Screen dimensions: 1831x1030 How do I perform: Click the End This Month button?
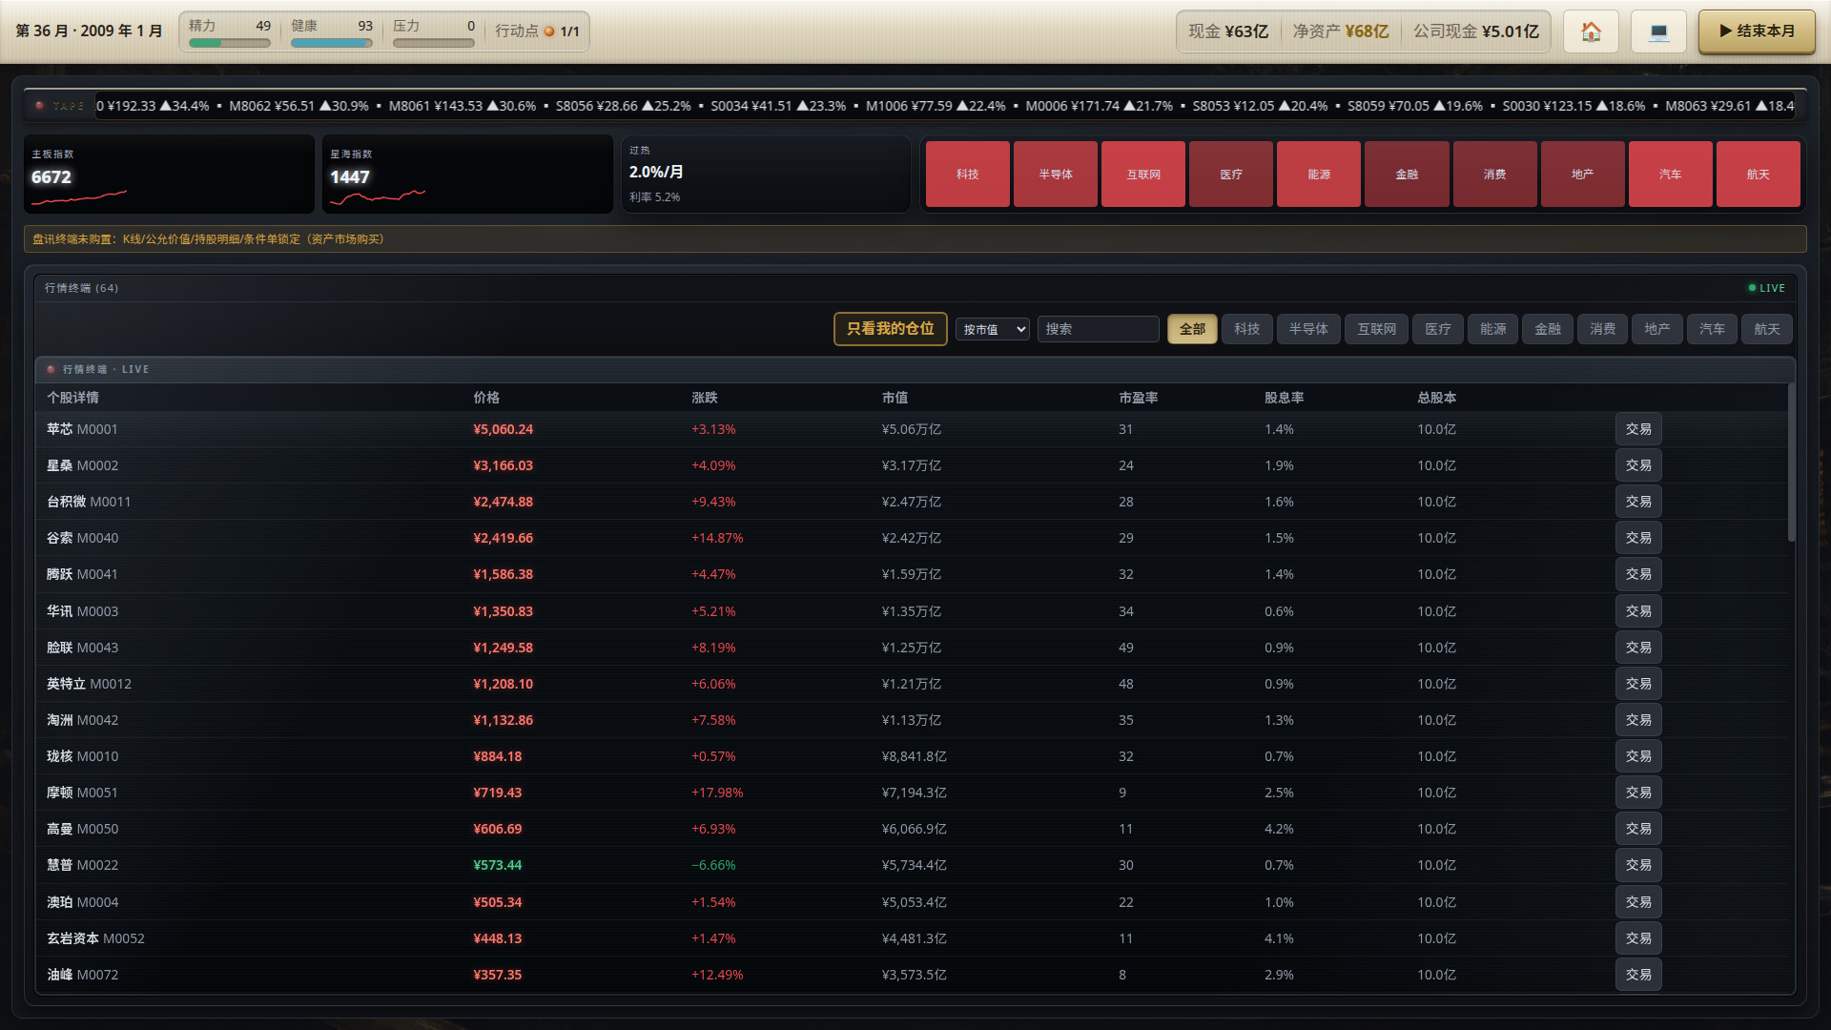(x=1757, y=31)
